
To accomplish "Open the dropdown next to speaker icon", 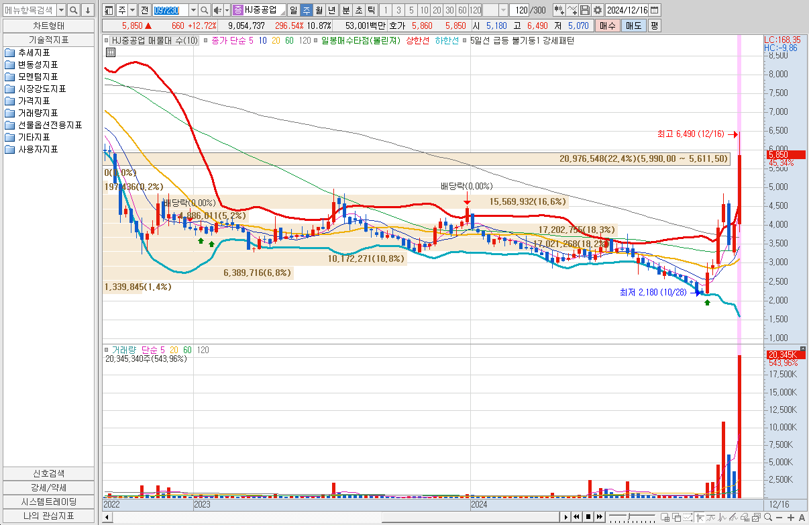I will [227, 10].
